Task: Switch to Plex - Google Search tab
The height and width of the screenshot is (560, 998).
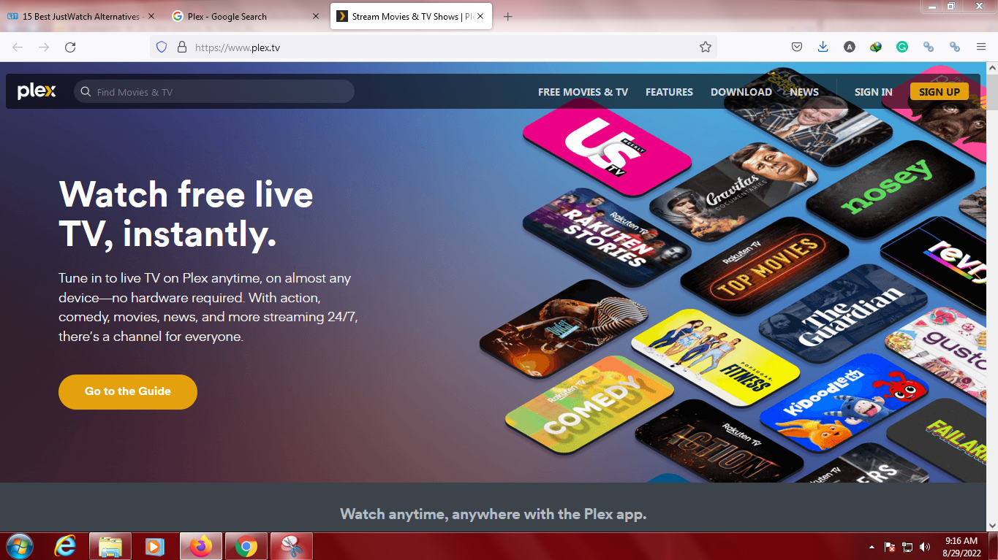Action: click(246, 16)
